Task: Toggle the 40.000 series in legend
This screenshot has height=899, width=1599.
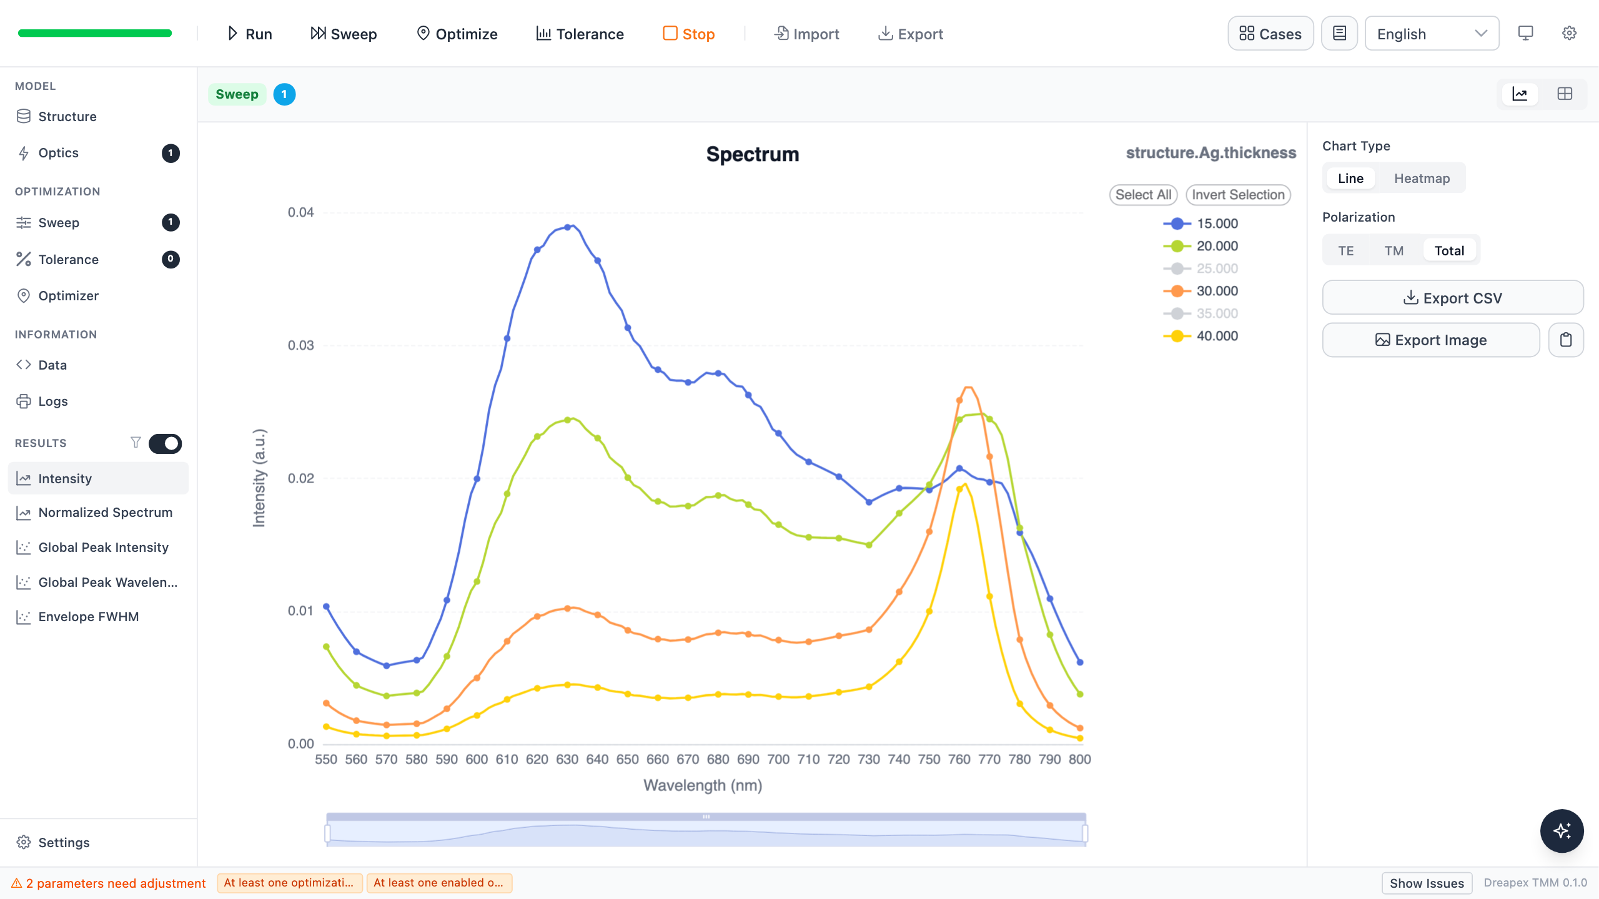Action: pyautogui.click(x=1200, y=336)
